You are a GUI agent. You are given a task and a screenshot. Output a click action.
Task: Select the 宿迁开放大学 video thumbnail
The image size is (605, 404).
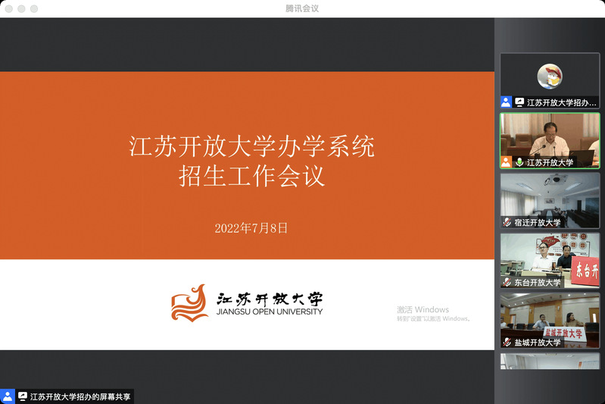tap(550, 196)
